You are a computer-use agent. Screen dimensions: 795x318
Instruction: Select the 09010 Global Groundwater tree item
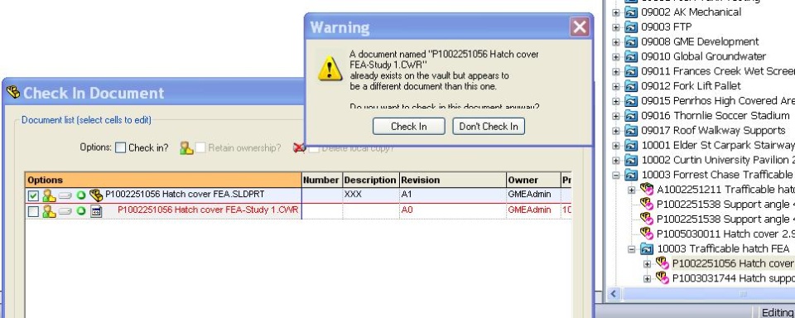(x=703, y=56)
